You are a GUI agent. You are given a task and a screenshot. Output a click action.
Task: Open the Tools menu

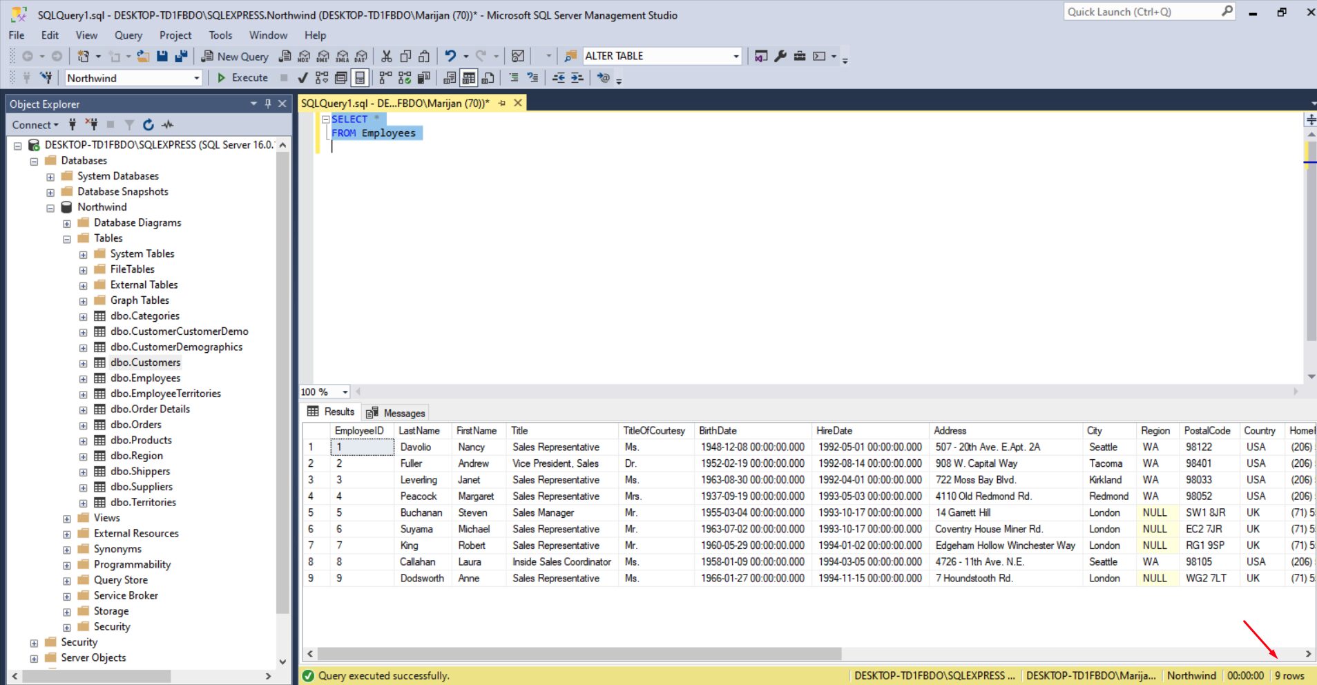point(220,35)
